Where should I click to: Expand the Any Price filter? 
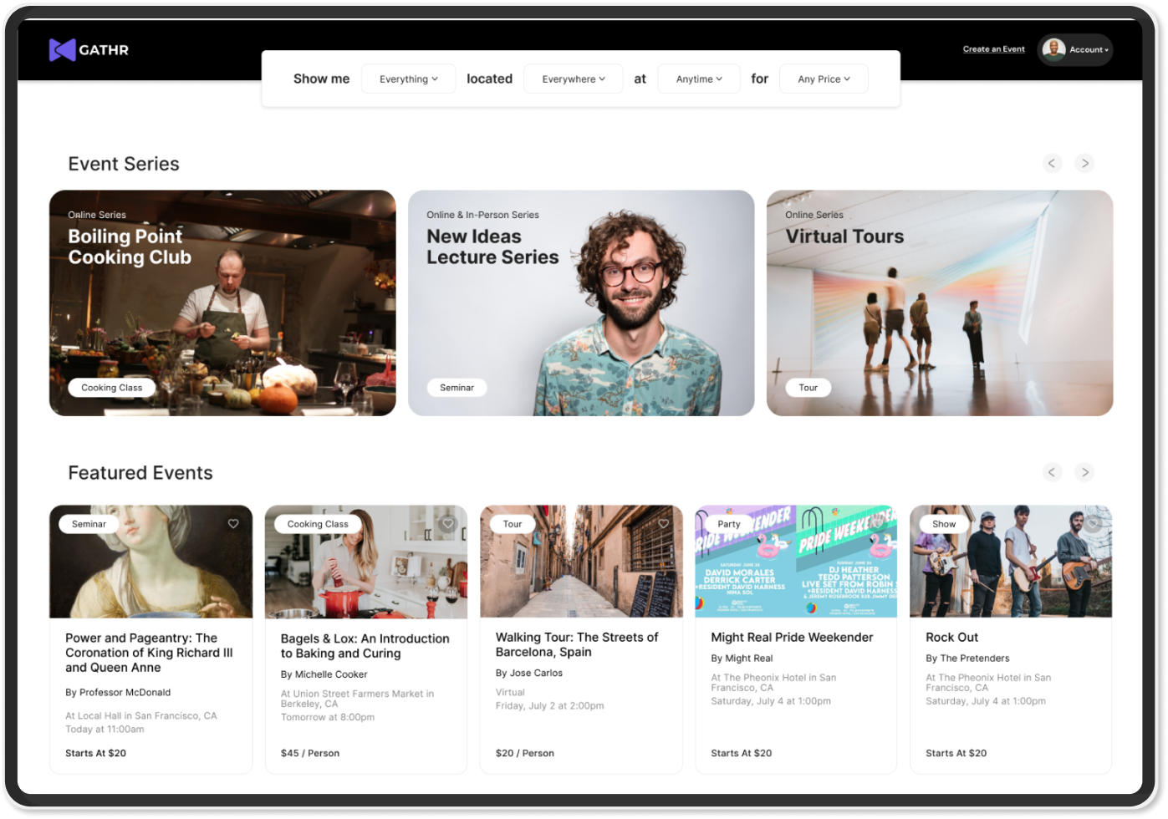click(824, 79)
